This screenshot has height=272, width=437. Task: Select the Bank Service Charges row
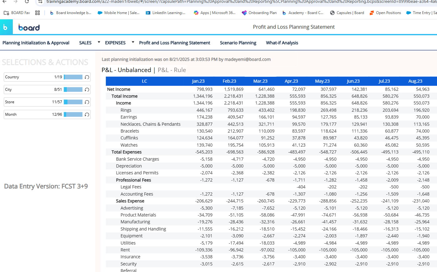coord(137,159)
